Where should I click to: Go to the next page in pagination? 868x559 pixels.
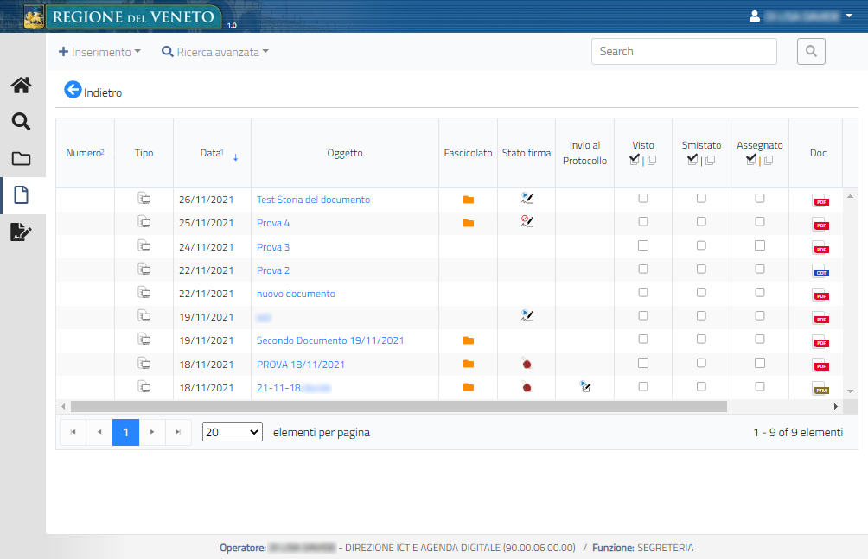click(152, 432)
